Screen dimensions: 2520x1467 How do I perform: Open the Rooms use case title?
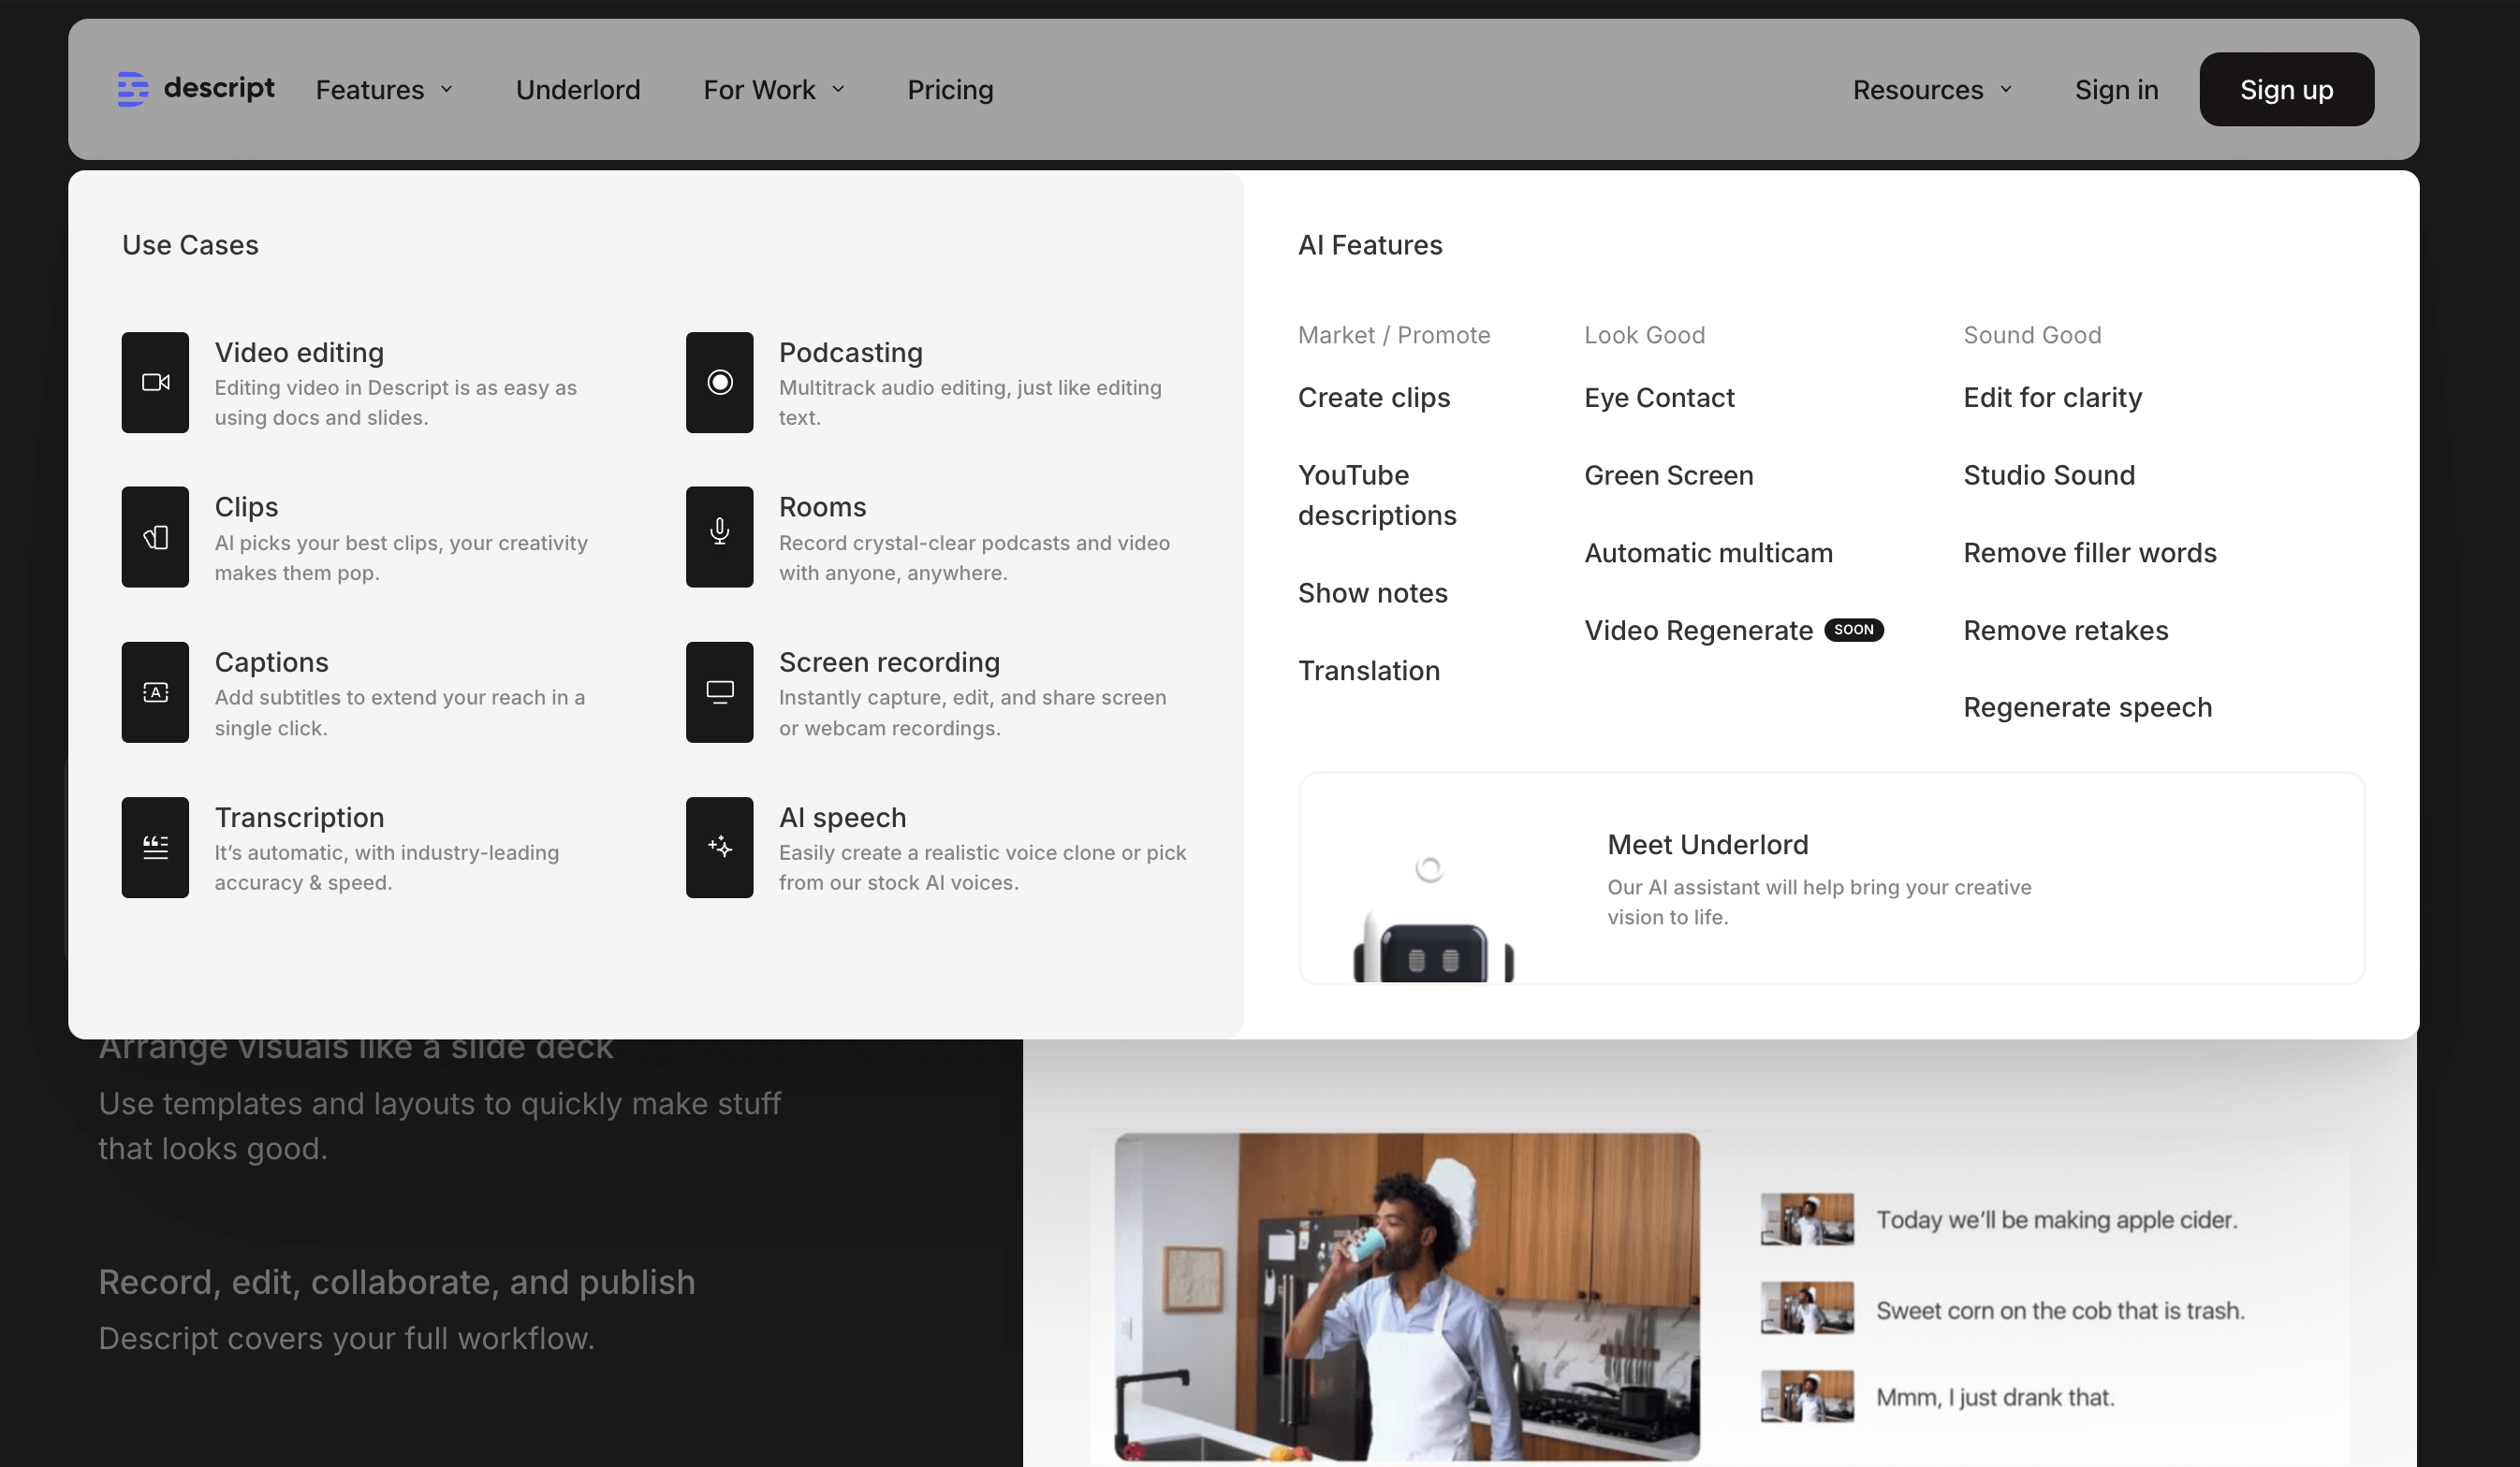click(822, 508)
